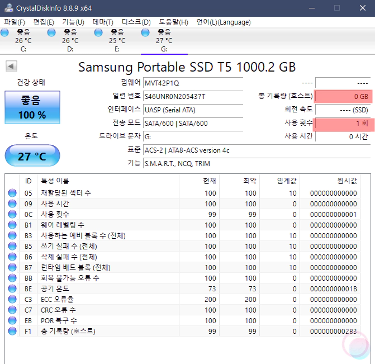Click the previous disk arrow button
Screen dimensions: 375x364
tap(11, 66)
